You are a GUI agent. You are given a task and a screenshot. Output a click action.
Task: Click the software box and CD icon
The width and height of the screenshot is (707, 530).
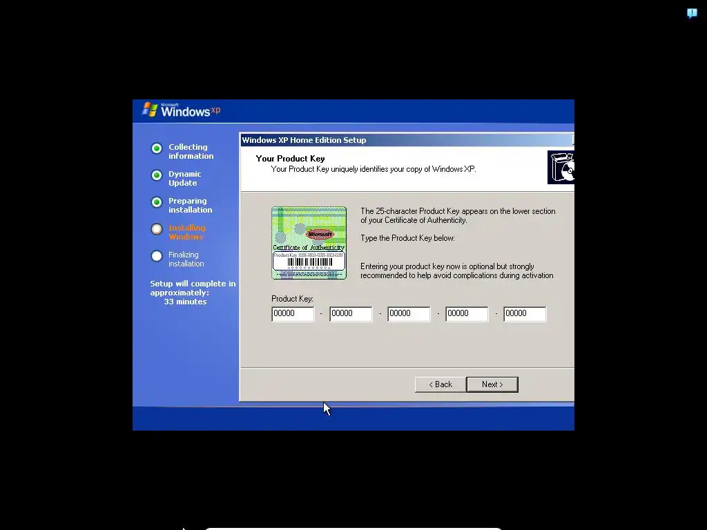pyautogui.click(x=561, y=167)
